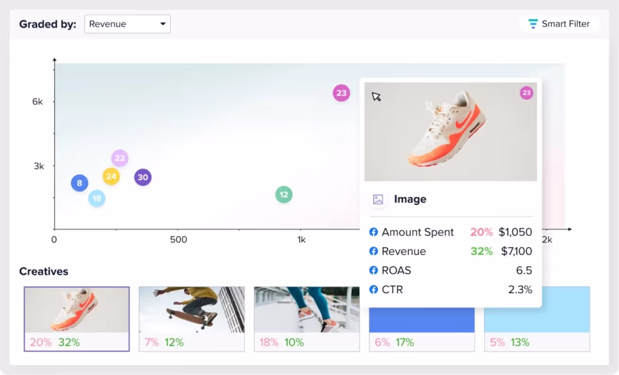
Task: Select the lavender data point 22
Action: click(x=120, y=158)
